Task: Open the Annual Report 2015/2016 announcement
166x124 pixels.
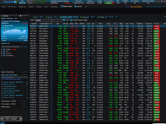Action: 12,91
